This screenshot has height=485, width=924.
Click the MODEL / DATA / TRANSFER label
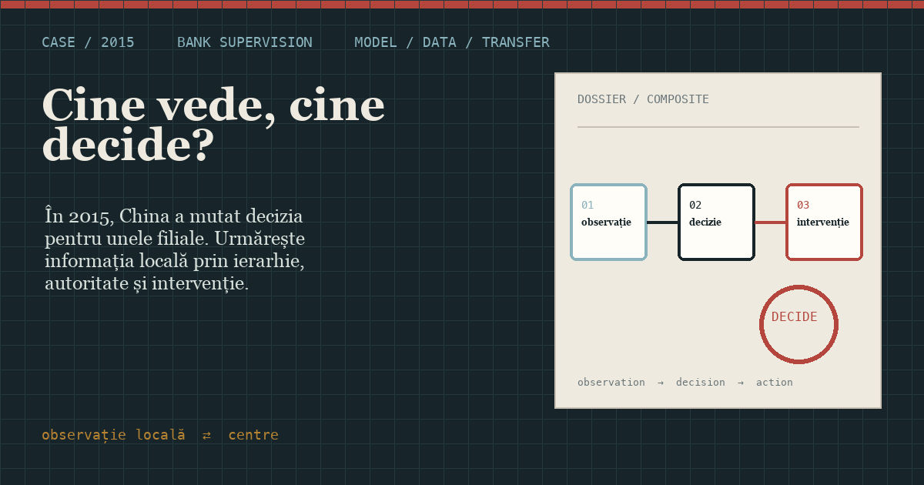point(452,42)
